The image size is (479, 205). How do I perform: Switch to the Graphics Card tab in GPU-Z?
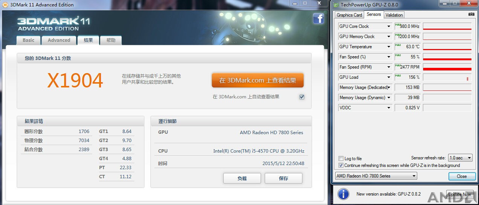coord(349,15)
